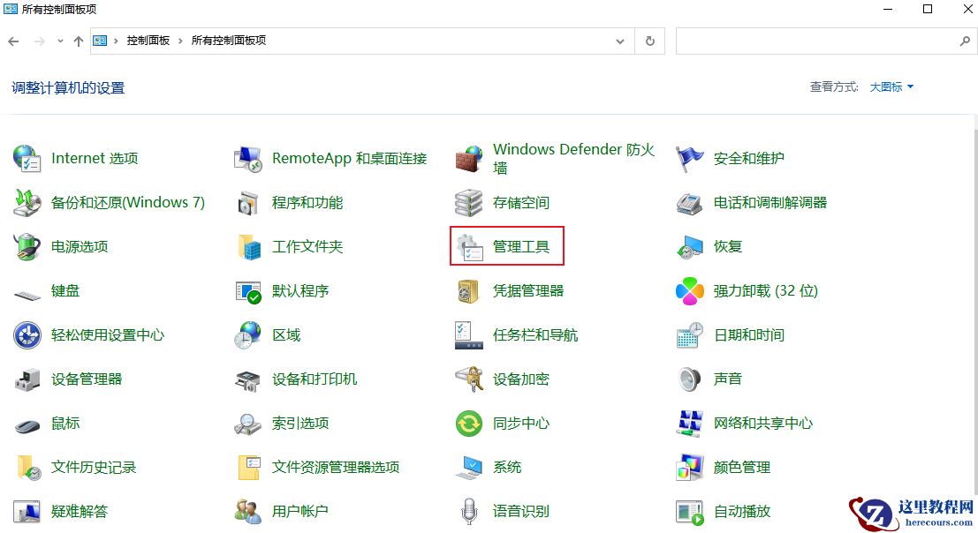Click the back navigation arrow
Screen dimensions: 978x533
click(13, 41)
